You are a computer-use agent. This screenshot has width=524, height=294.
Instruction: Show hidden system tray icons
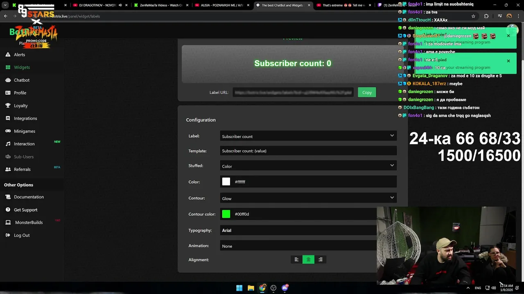(x=468, y=288)
